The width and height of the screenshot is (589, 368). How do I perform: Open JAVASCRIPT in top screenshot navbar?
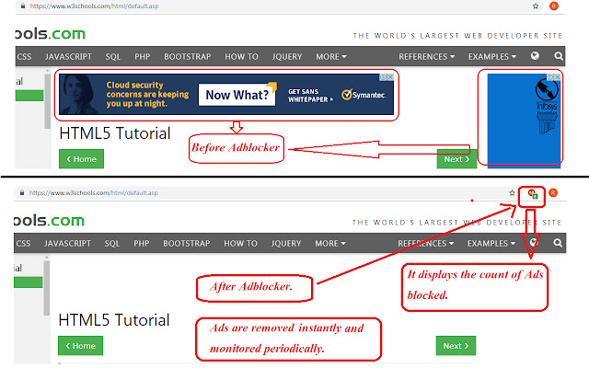[x=68, y=57]
